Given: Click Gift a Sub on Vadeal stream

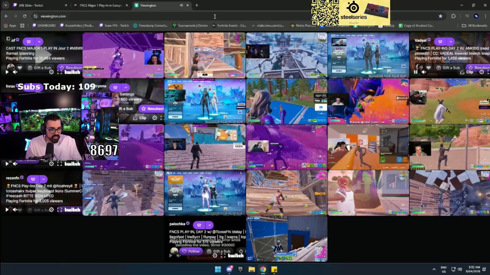Looking at the screenshot, I should (x=448, y=68).
